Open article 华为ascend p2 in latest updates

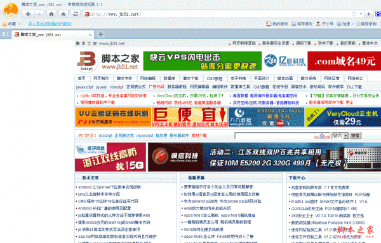[223, 201]
